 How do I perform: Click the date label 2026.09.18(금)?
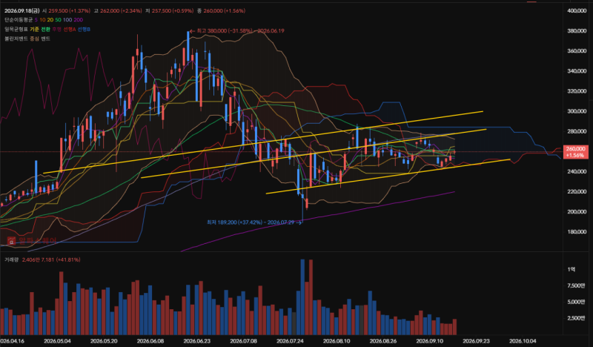point(22,10)
